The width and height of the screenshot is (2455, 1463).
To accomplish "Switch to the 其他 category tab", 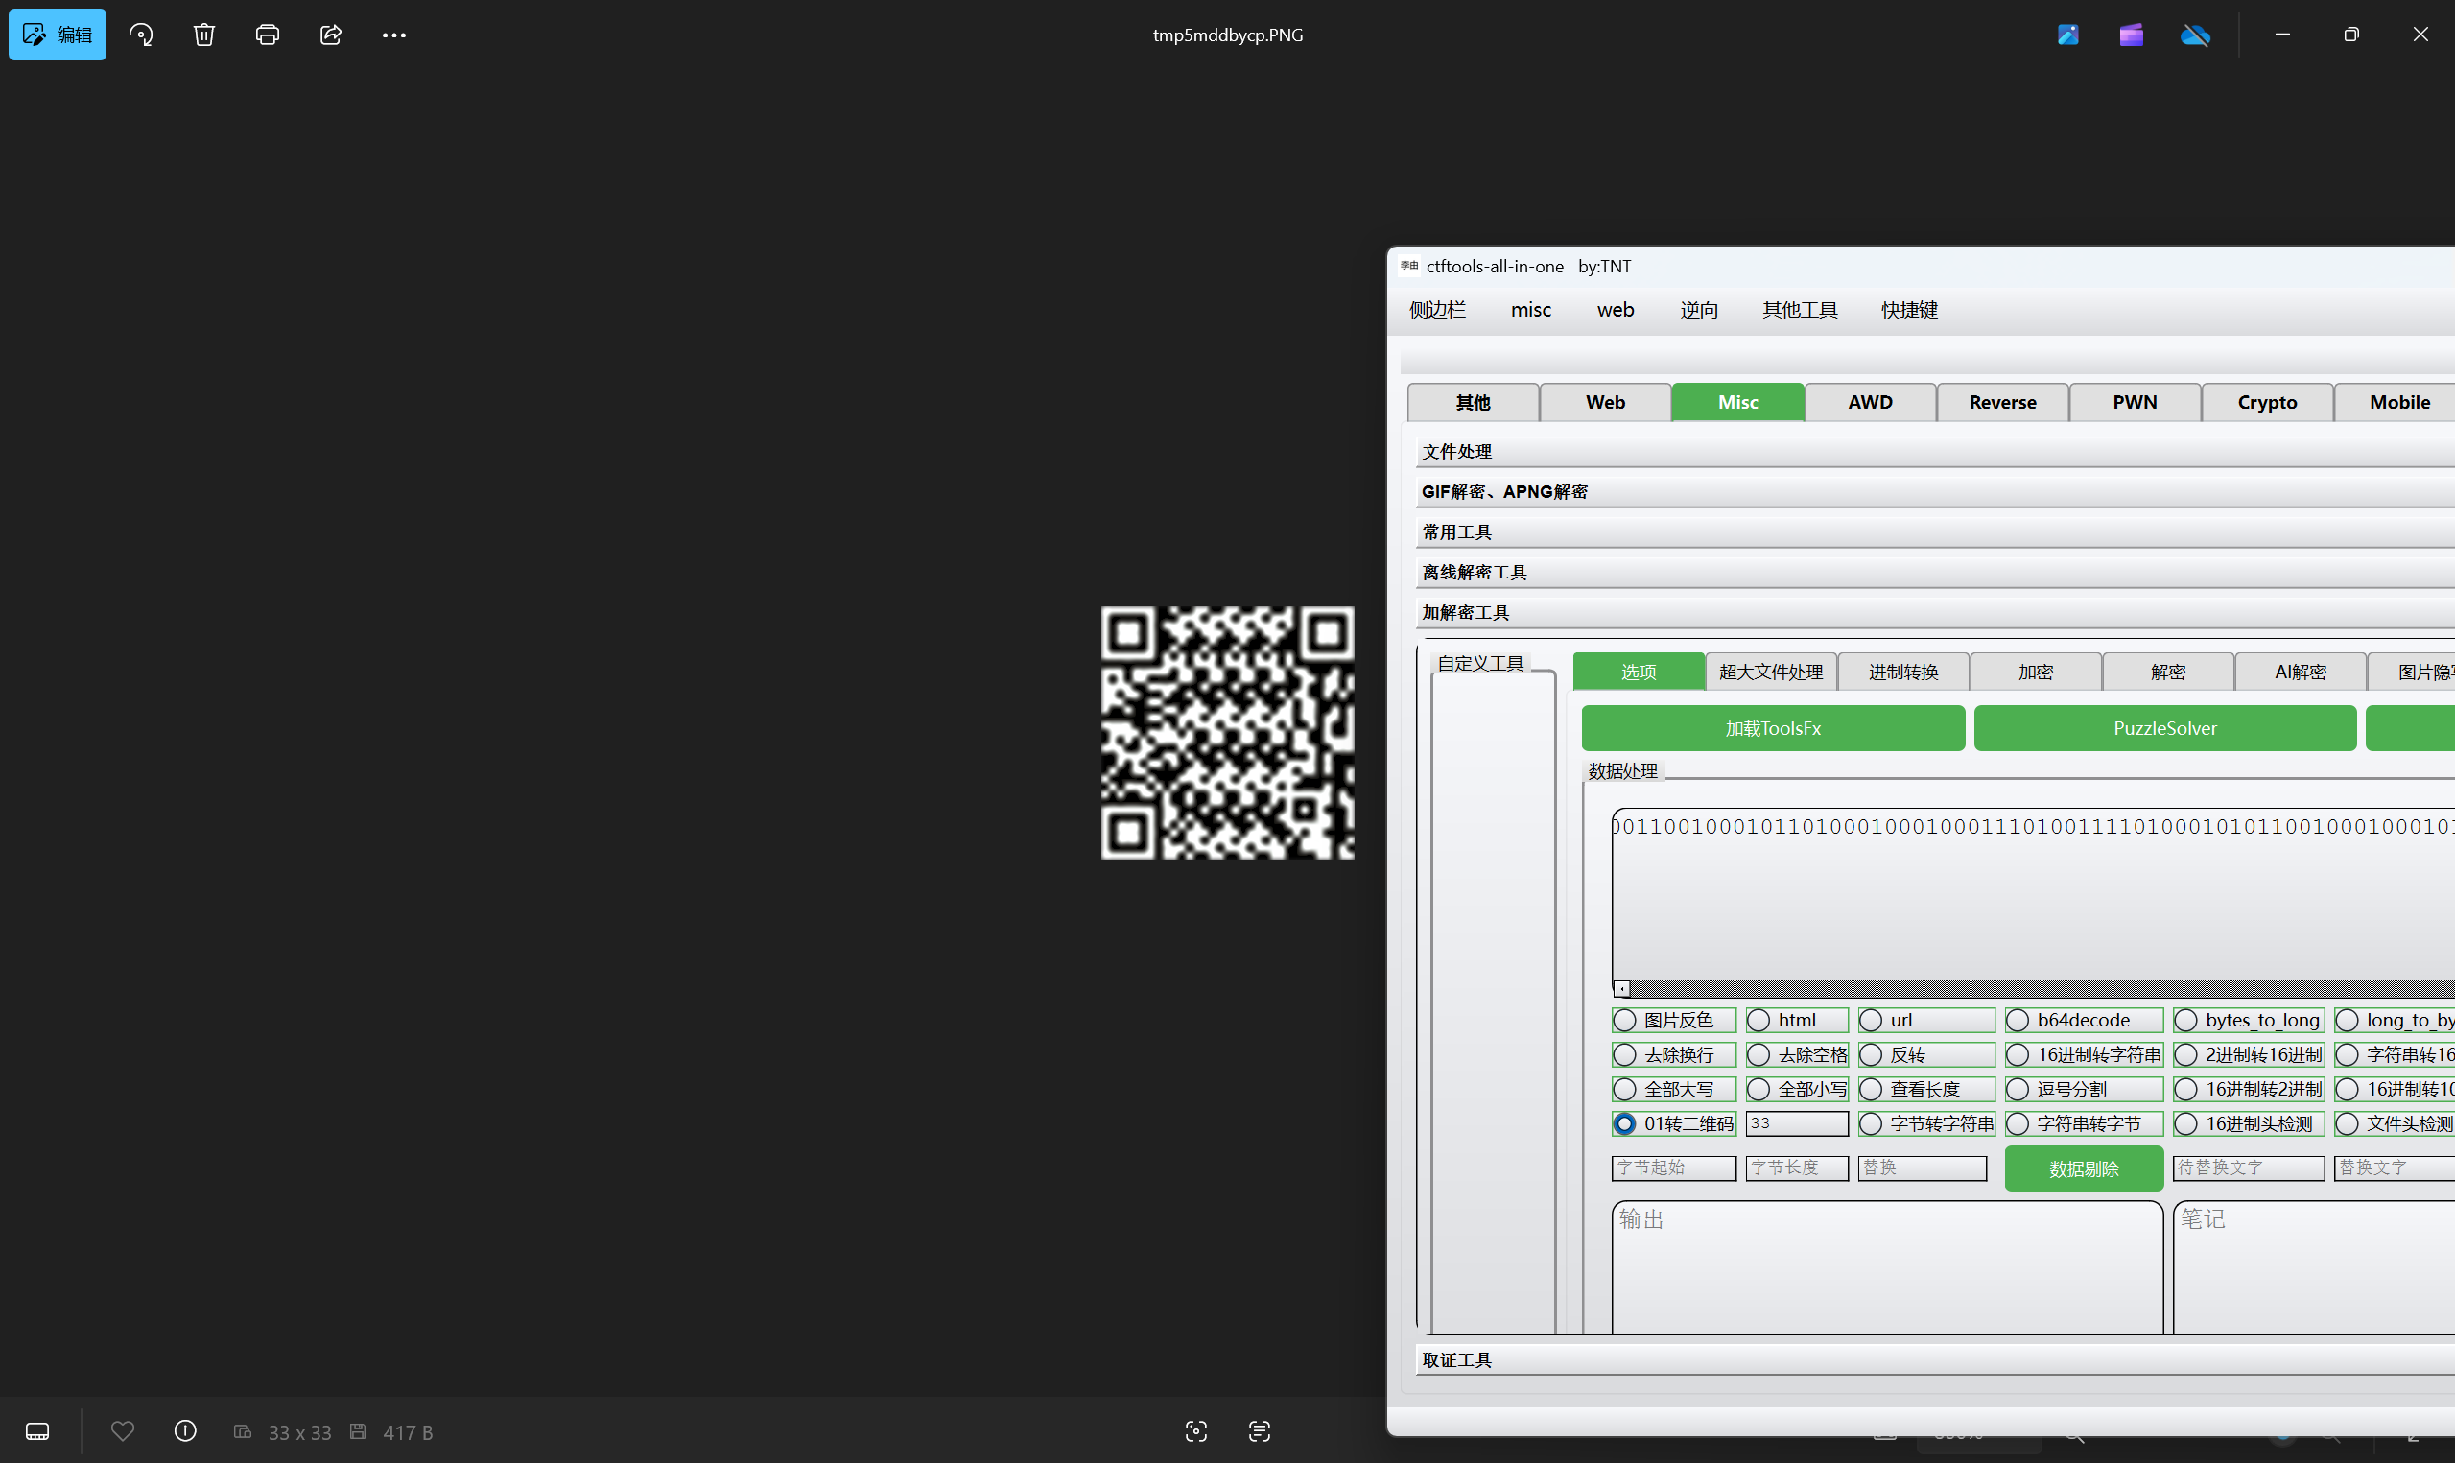I will (x=1474, y=402).
